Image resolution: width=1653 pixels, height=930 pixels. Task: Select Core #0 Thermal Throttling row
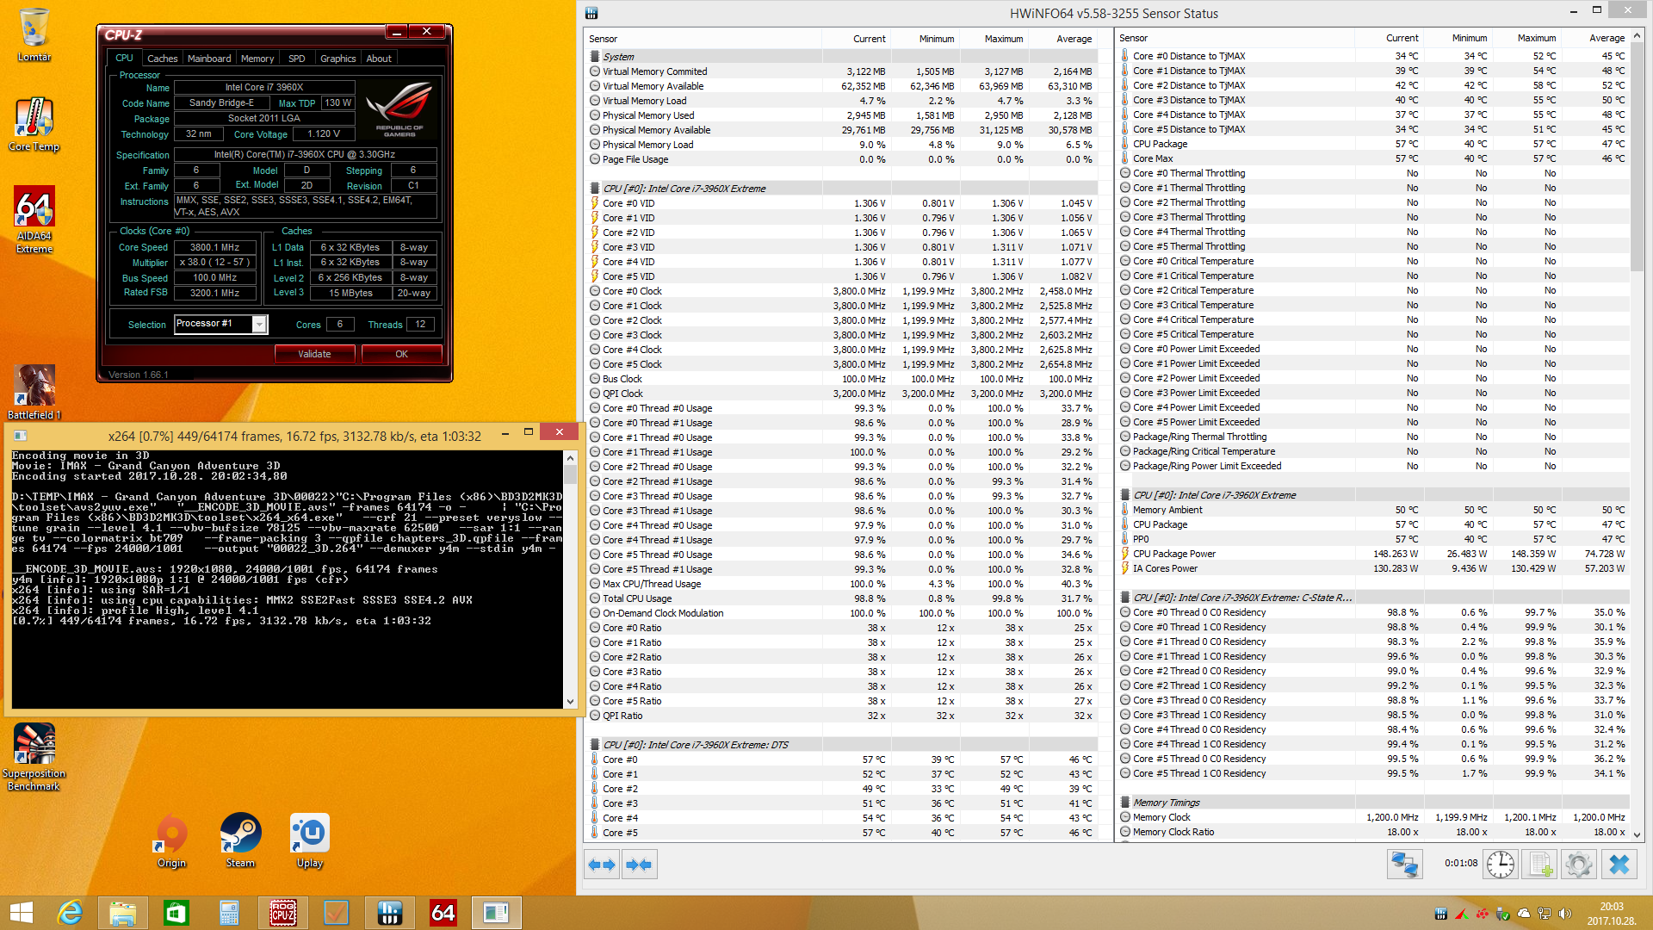[1373, 173]
